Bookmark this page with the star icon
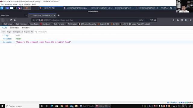Viewport: 193px width, 108px height. coord(155,20)
